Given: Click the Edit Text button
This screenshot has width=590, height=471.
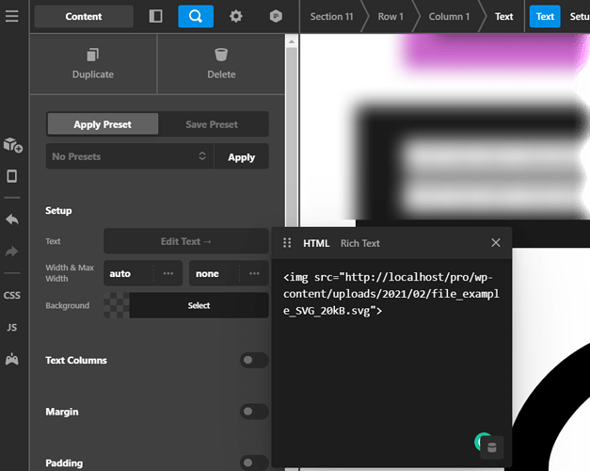Looking at the screenshot, I should pyautogui.click(x=185, y=241).
